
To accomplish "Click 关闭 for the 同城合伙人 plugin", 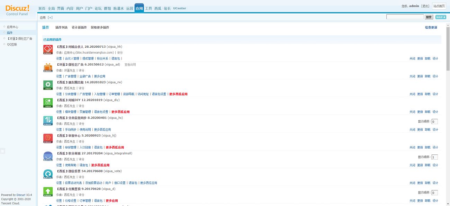I will click(x=412, y=59).
